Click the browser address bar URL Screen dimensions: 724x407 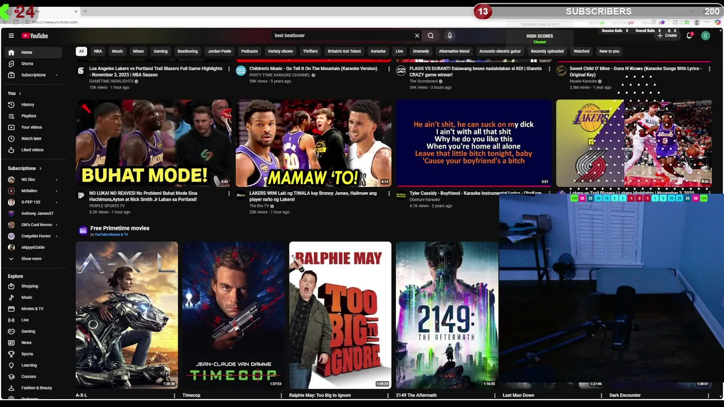pyautogui.click(x=55, y=22)
